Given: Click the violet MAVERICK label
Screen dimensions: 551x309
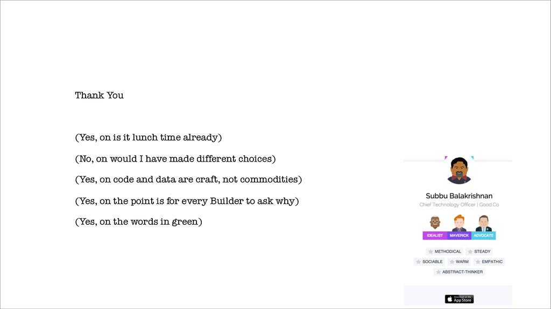Looking at the screenshot, I should [x=459, y=236].
